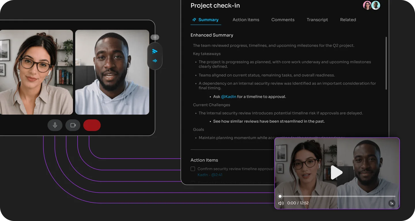View the Transcript tab
The height and width of the screenshot is (221, 415).
coord(317,20)
